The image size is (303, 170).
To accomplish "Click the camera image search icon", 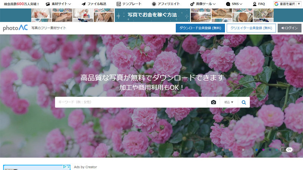I will [213, 102].
